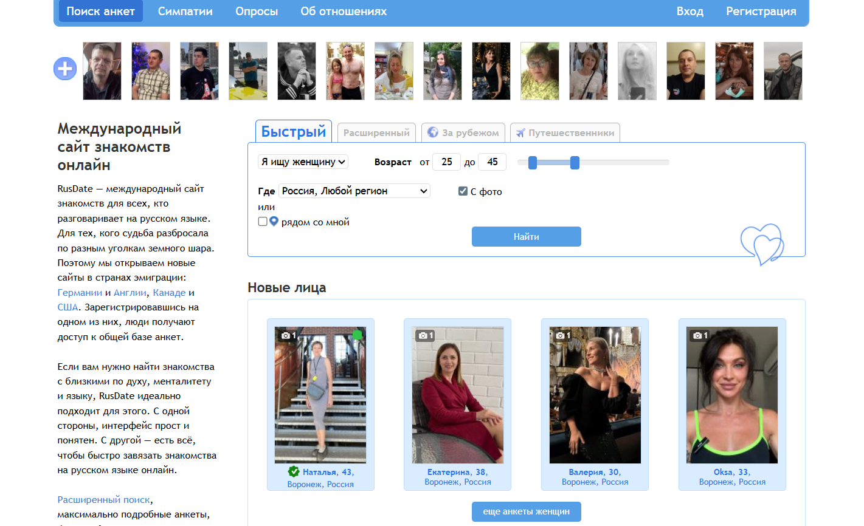Click the Найти search button

click(527, 237)
